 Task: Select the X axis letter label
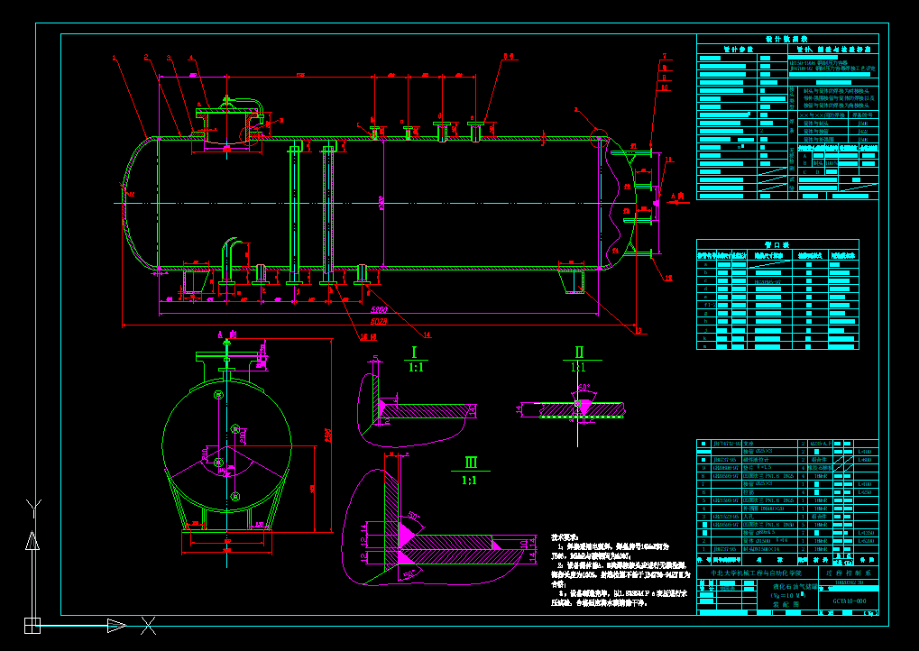coord(148,624)
